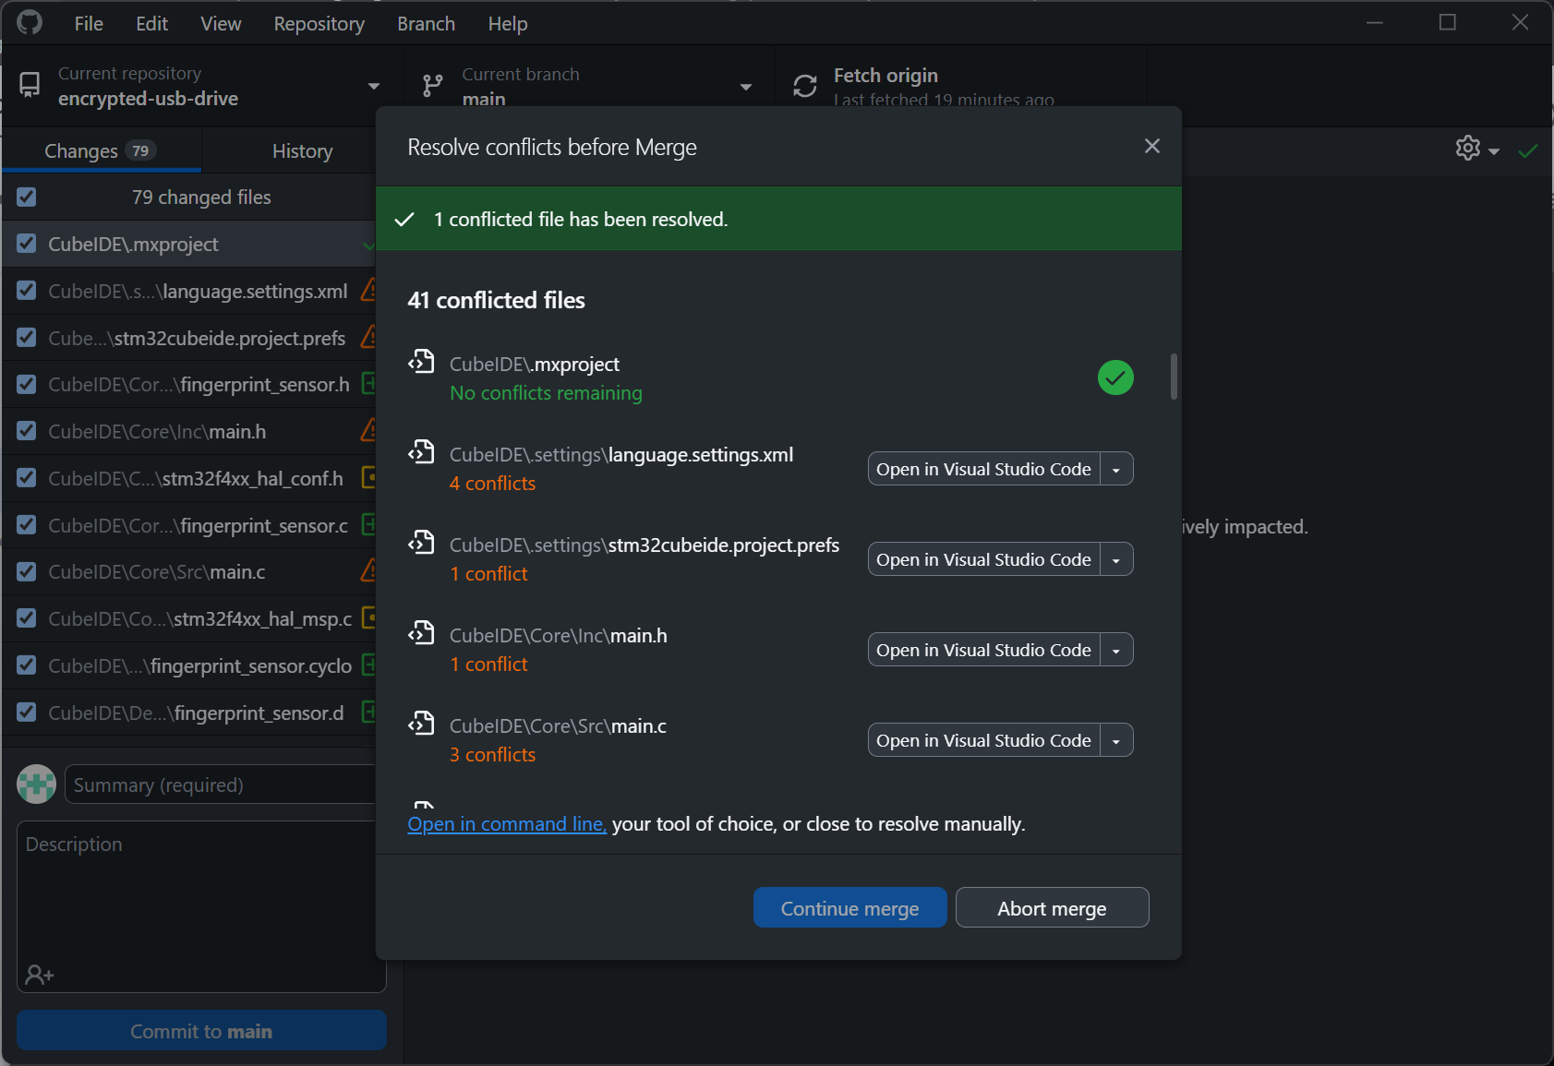The image size is (1554, 1066).
Task: Switch to the History tab
Action: pyautogui.click(x=302, y=150)
